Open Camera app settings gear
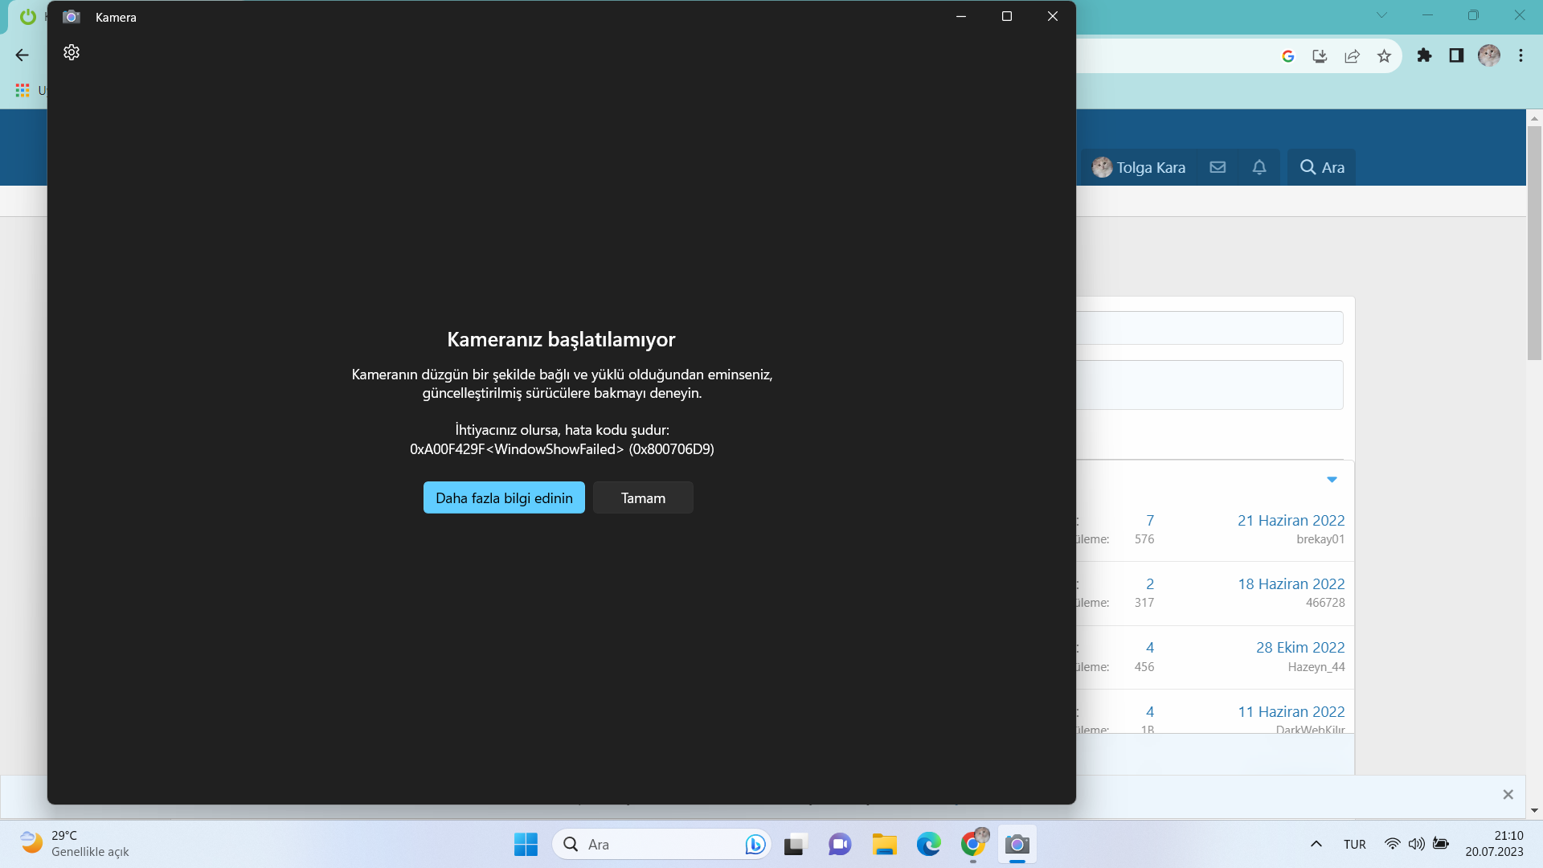Screen dimensions: 1543x868 [x=72, y=52]
